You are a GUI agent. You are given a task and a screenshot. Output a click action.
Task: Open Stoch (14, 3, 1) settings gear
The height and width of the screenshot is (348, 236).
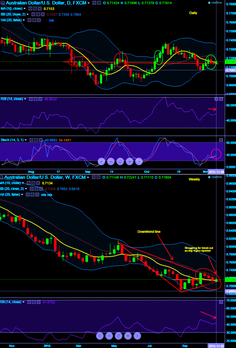tap(36, 140)
